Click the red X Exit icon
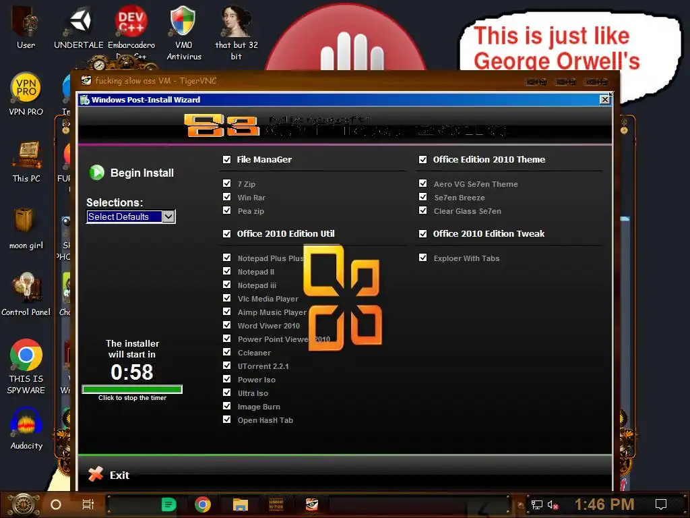This screenshot has width=690, height=518. tap(96, 474)
